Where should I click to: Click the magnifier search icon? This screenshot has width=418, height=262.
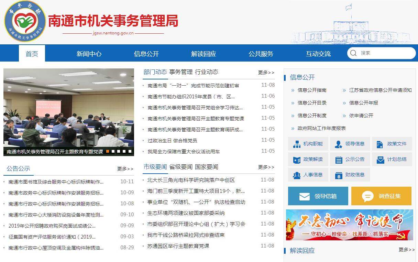[x=353, y=53]
